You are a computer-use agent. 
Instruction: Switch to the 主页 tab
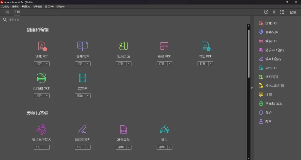pyautogui.click(x=6, y=12)
